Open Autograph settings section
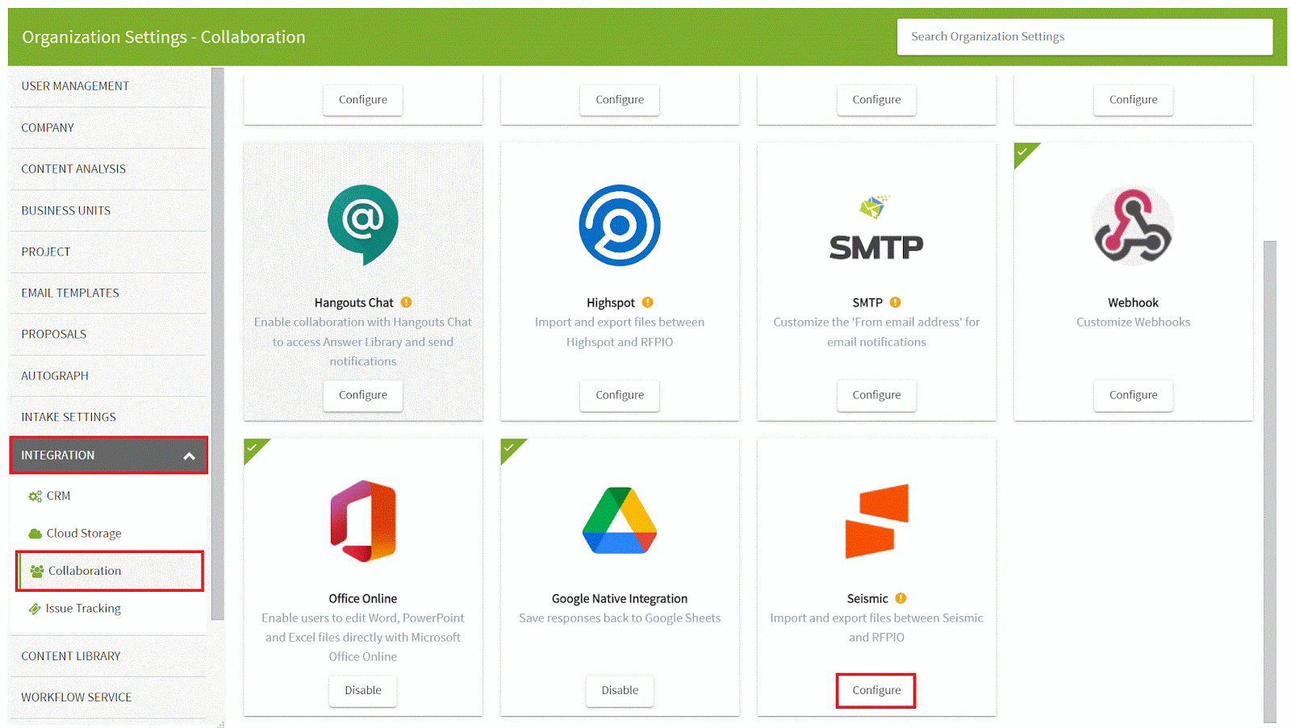The height and width of the screenshot is (728, 1291). (x=108, y=376)
